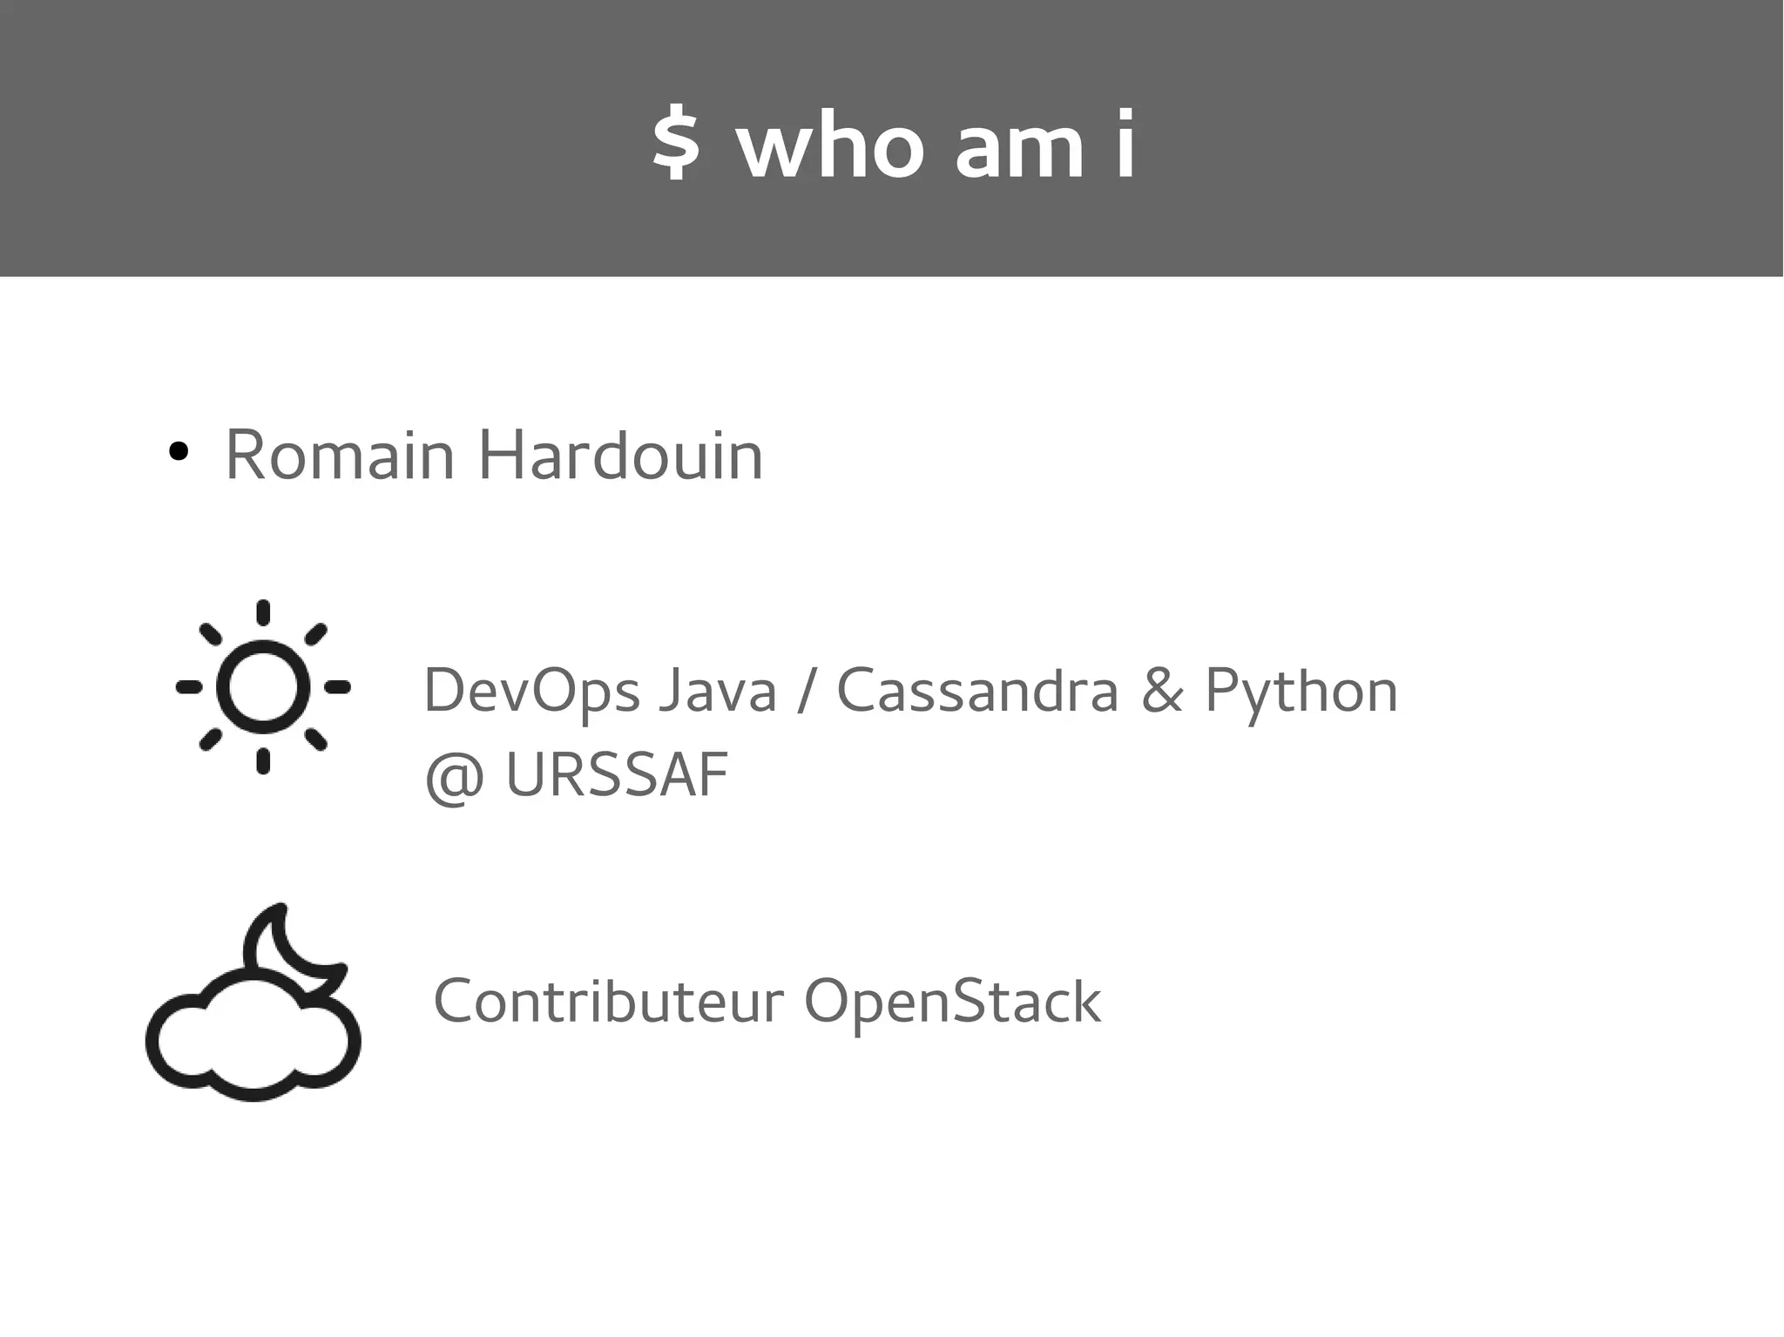This screenshot has width=1784, height=1337.
Task: Click the letter "i" ending the title
Action: point(1126,145)
